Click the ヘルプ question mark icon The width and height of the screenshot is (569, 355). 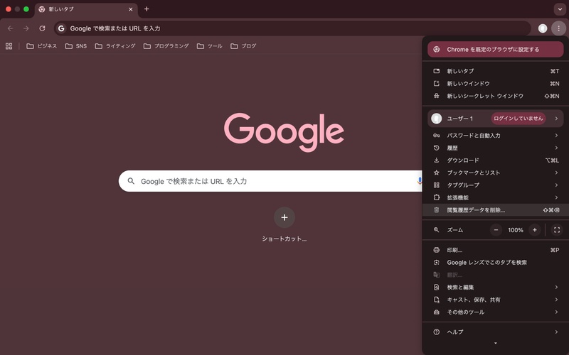437,332
